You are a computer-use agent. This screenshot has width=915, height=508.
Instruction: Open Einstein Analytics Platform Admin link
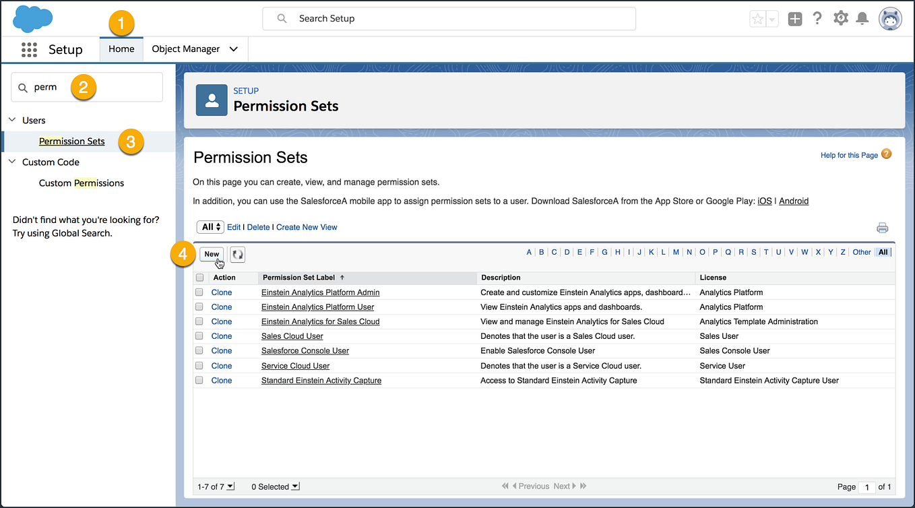tap(320, 292)
